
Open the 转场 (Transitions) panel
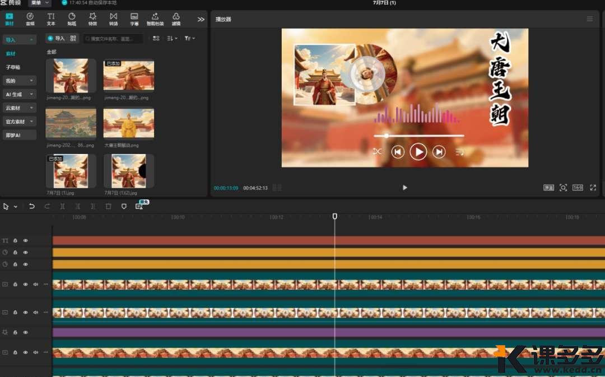[114, 19]
